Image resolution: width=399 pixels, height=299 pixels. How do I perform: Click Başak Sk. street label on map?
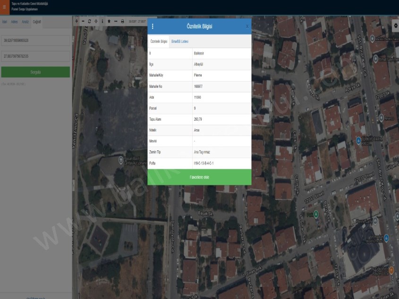click(205, 214)
